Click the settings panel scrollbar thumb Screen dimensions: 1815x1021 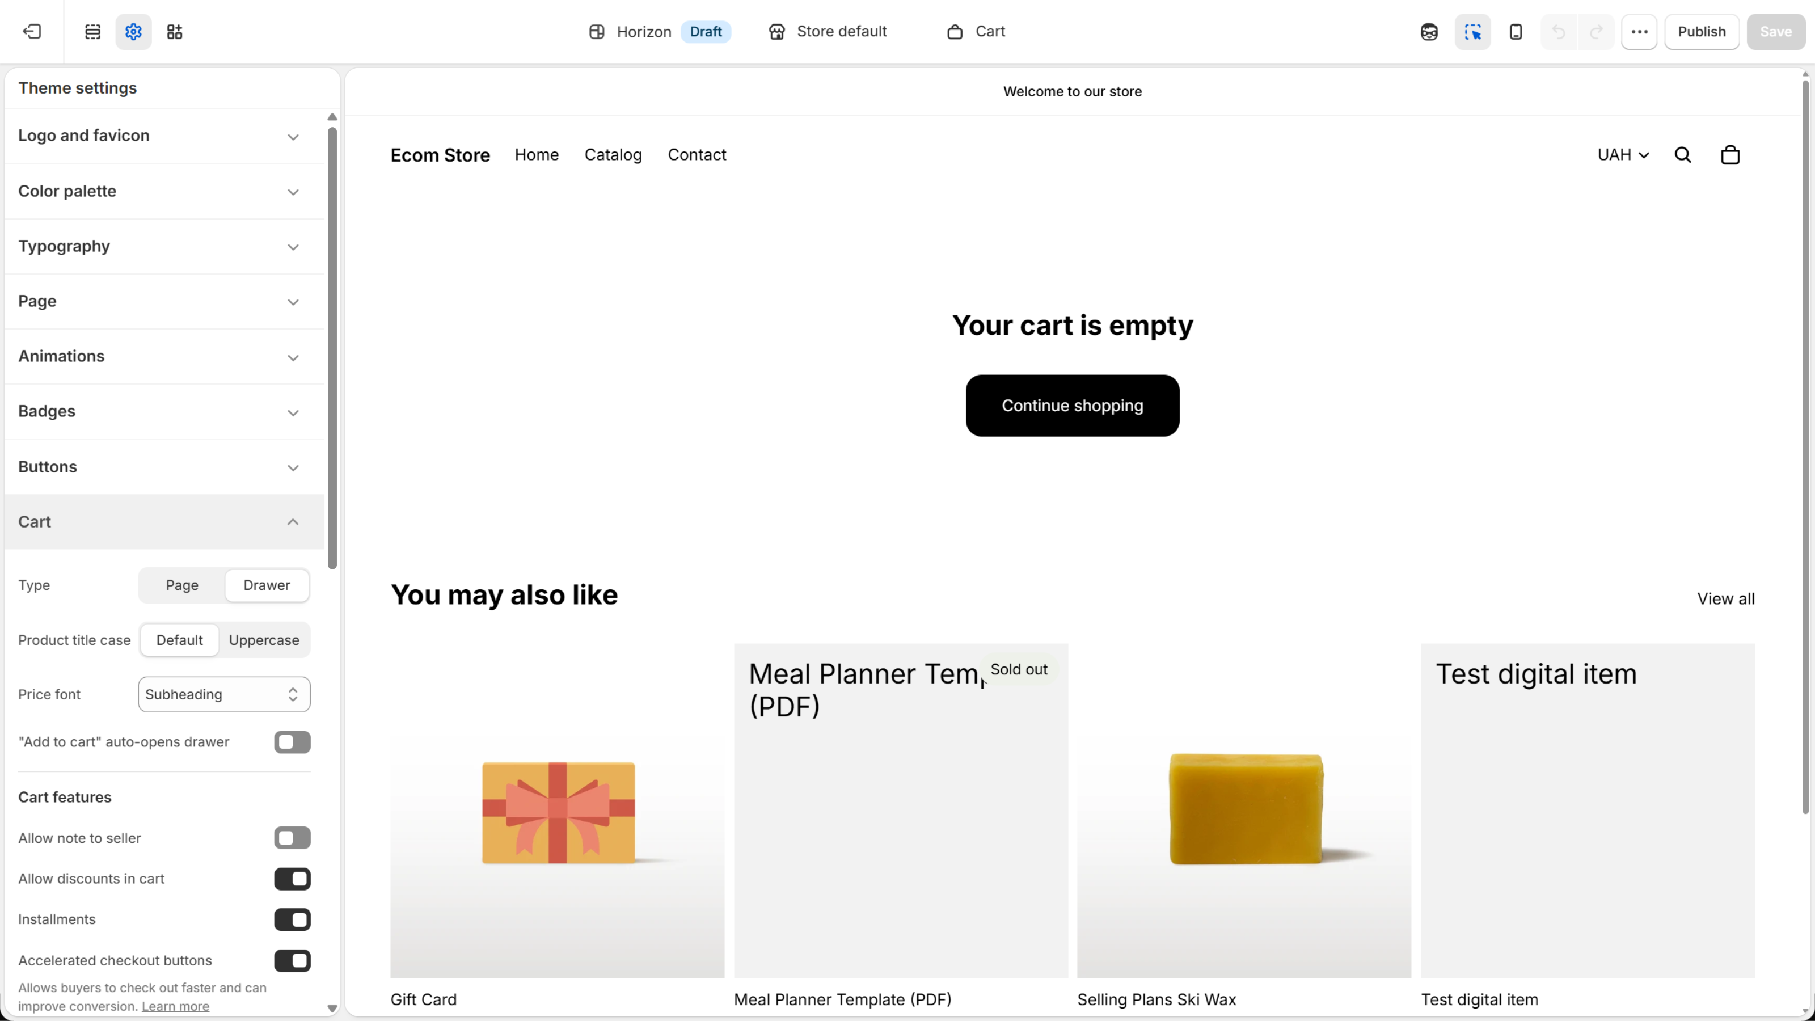tap(332, 347)
